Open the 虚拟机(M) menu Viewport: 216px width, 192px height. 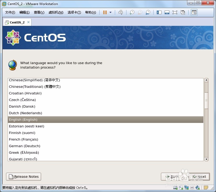56,12
